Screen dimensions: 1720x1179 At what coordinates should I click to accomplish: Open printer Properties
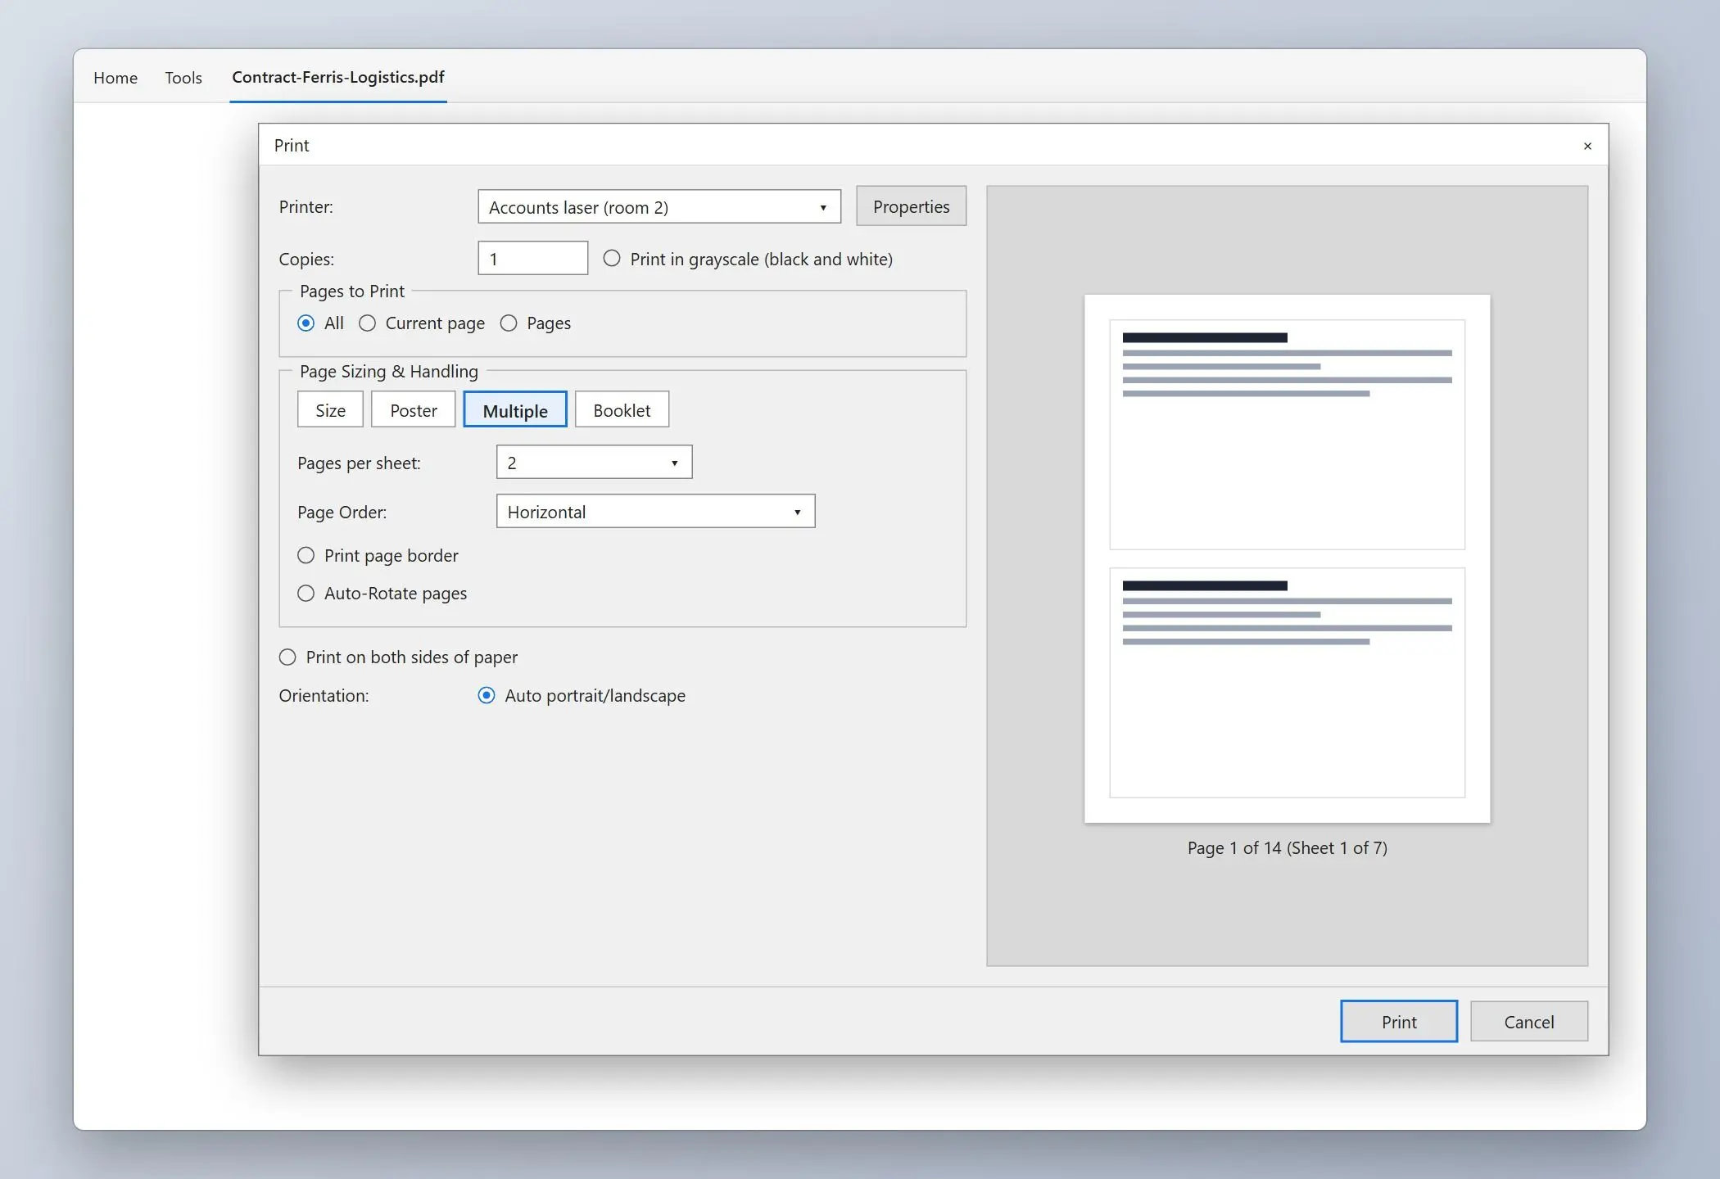point(911,206)
